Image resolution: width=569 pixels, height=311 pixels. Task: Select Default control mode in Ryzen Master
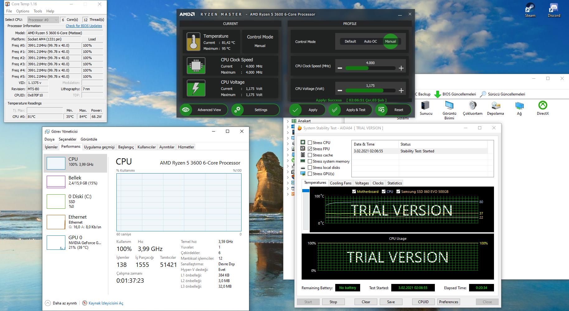click(x=350, y=41)
